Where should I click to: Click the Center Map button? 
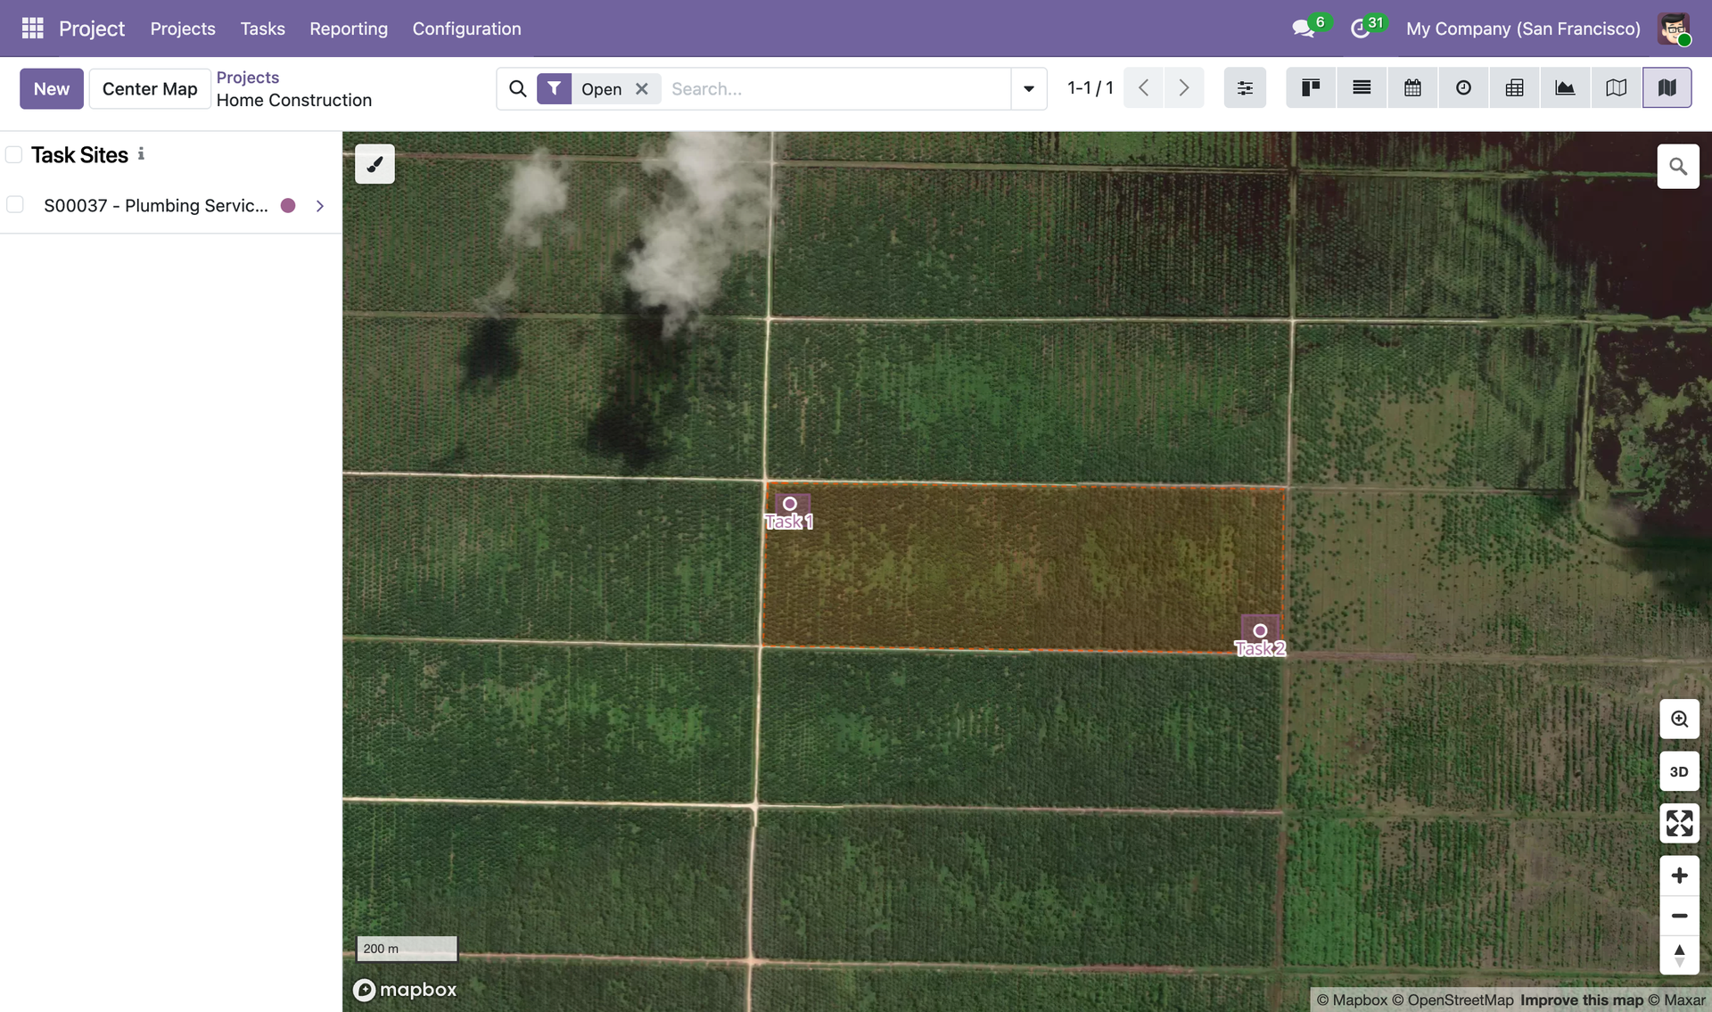pyautogui.click(x=150, y=88)
